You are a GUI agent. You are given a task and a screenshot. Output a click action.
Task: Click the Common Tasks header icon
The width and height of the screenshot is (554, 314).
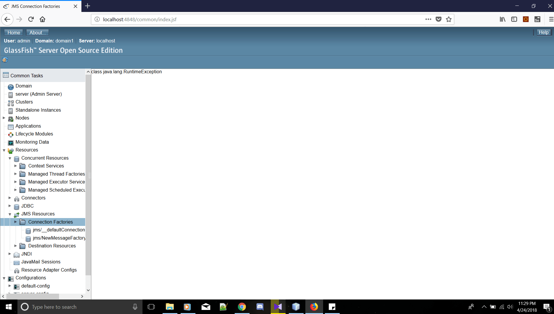[6, 75]
